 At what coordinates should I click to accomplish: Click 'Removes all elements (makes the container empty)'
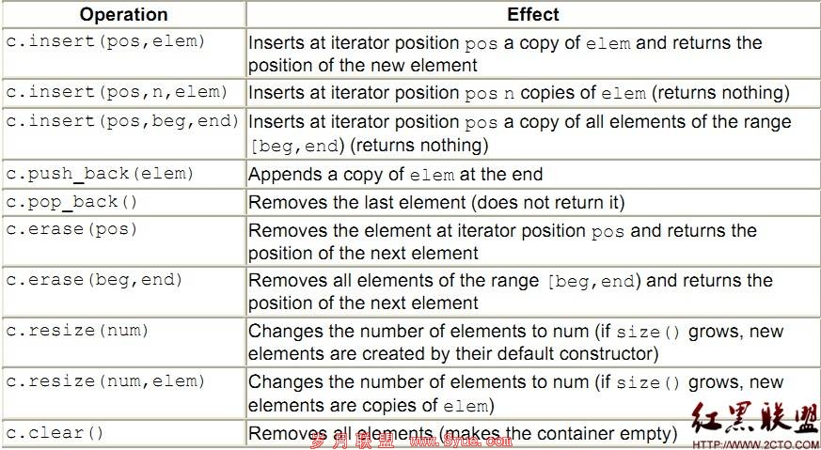(x=460, y=434)
